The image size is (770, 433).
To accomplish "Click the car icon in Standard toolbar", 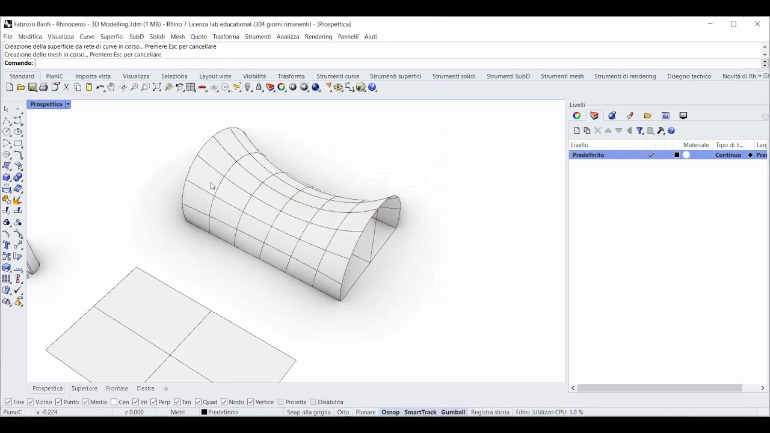I will [203, 87].
